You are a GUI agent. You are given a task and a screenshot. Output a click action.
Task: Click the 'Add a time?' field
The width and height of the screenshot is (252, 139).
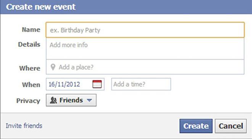coord(141,84)
